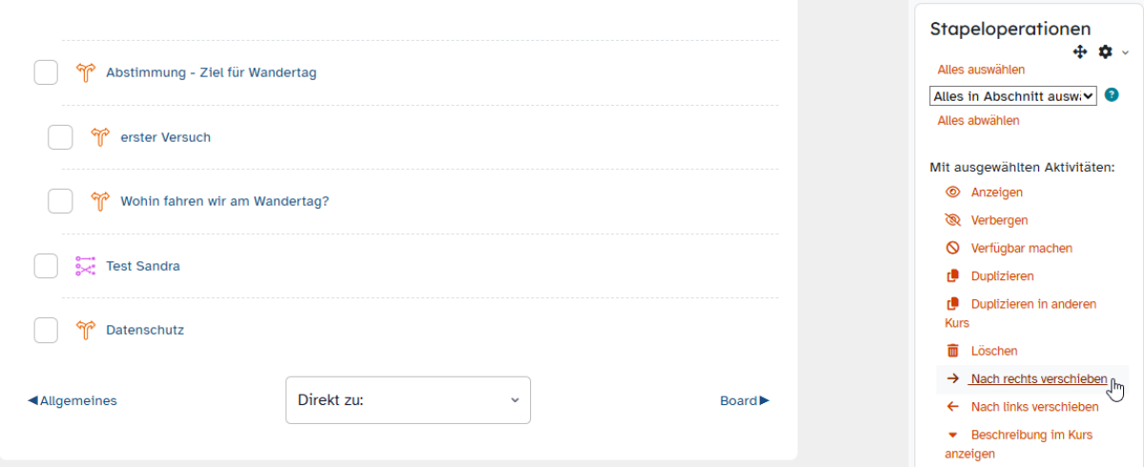The width and height of the screenshot is (1144, 467).
Task: Hide selected activities with Verbergen
Action: pos(998,220)
